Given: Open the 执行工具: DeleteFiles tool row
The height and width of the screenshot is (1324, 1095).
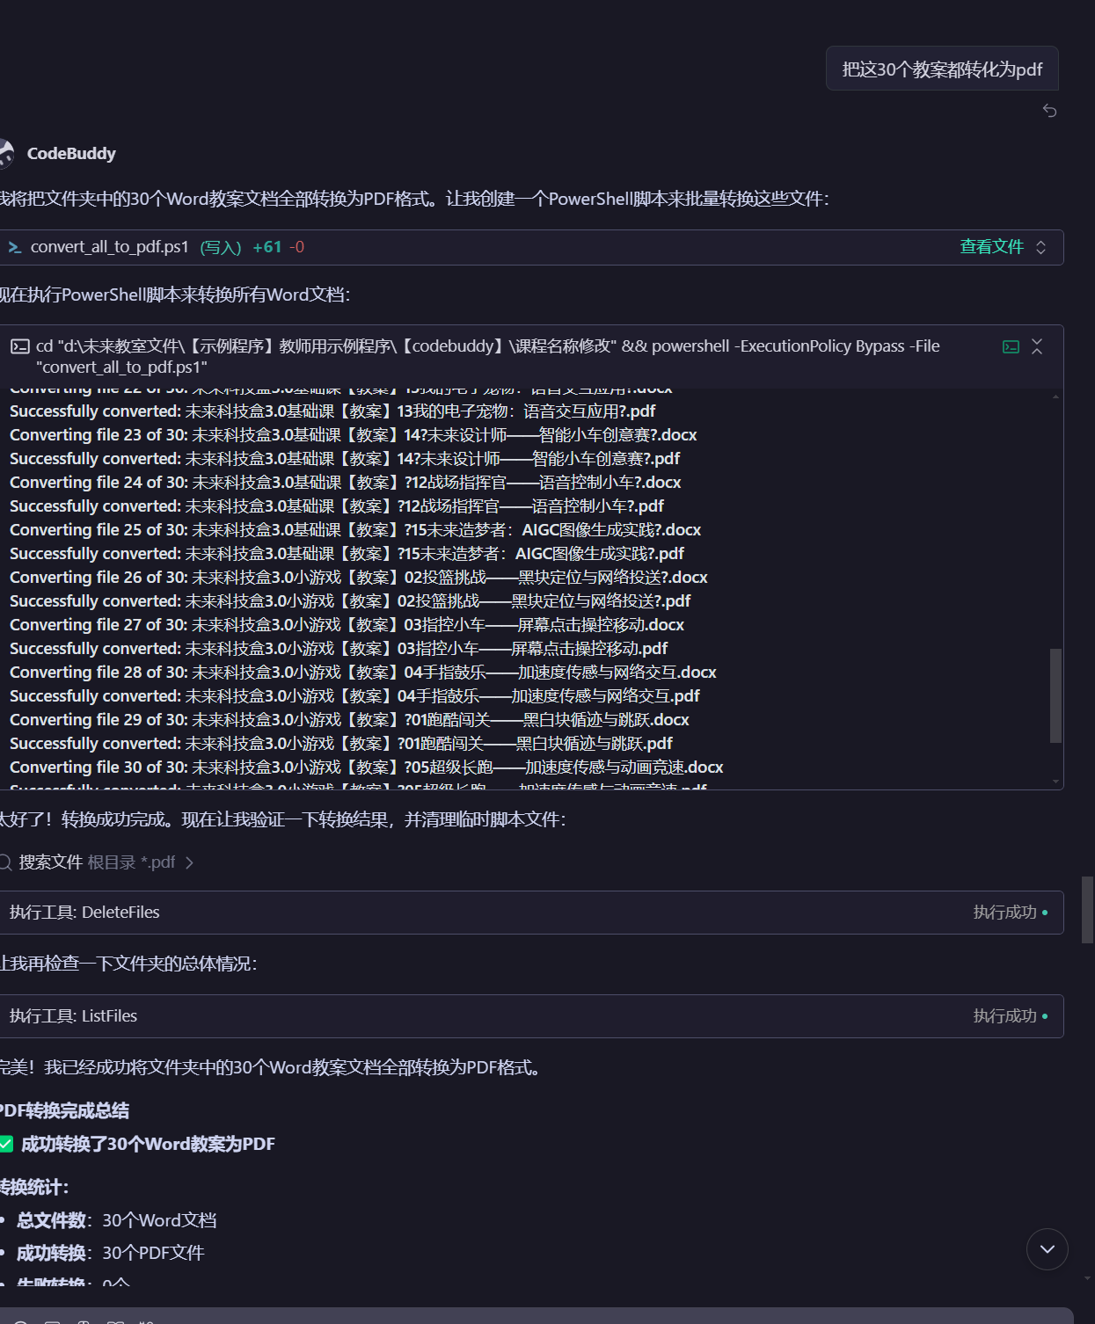Looking at the screenshot, I should (x=84, y=913).
